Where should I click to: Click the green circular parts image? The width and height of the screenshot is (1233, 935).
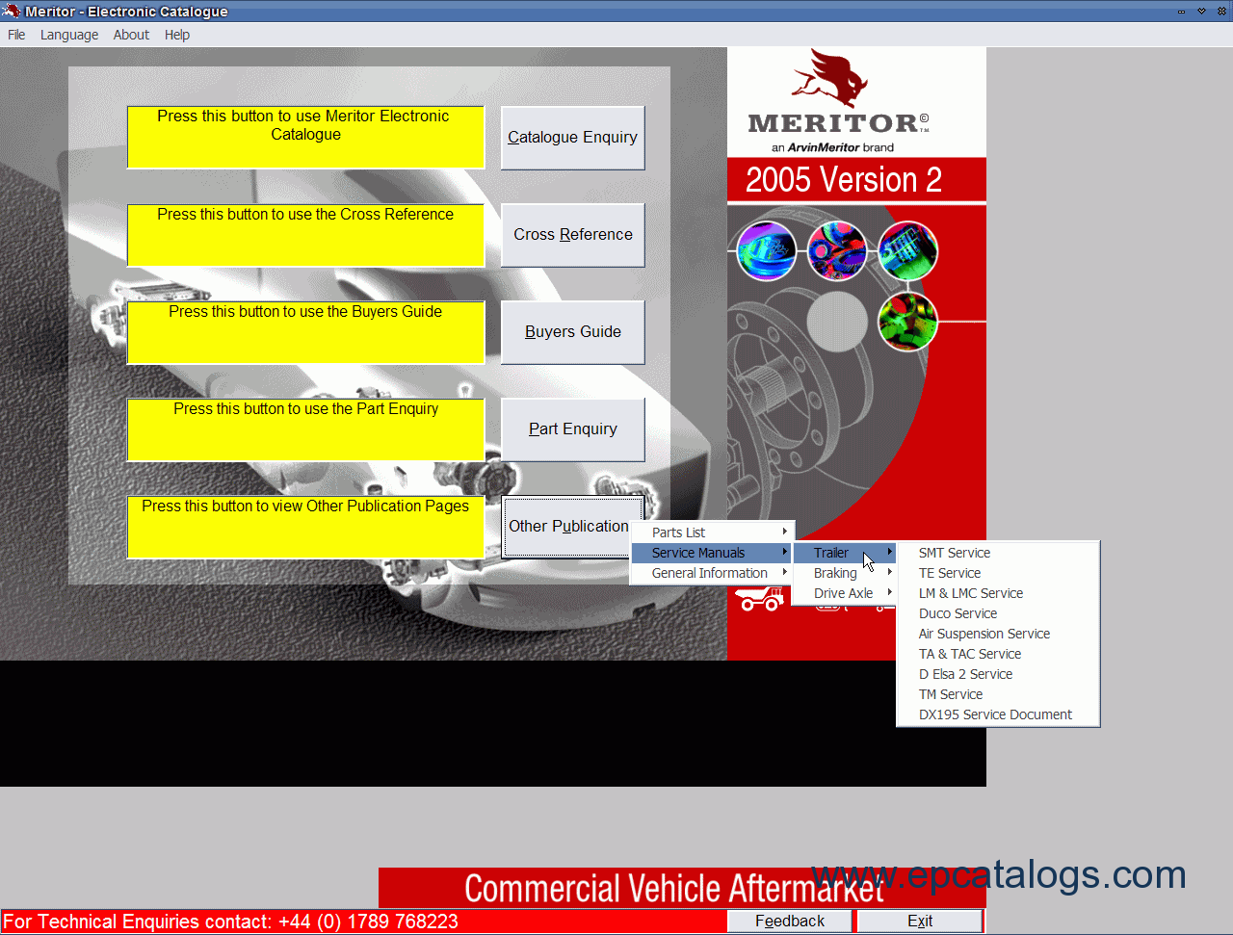907,321
